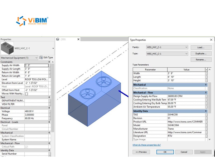Image resolution: width=215 pixels, height=161 pixels.
Task: Collapse the Mechanical - Flow section in Properties
Action: click(49, 143)
